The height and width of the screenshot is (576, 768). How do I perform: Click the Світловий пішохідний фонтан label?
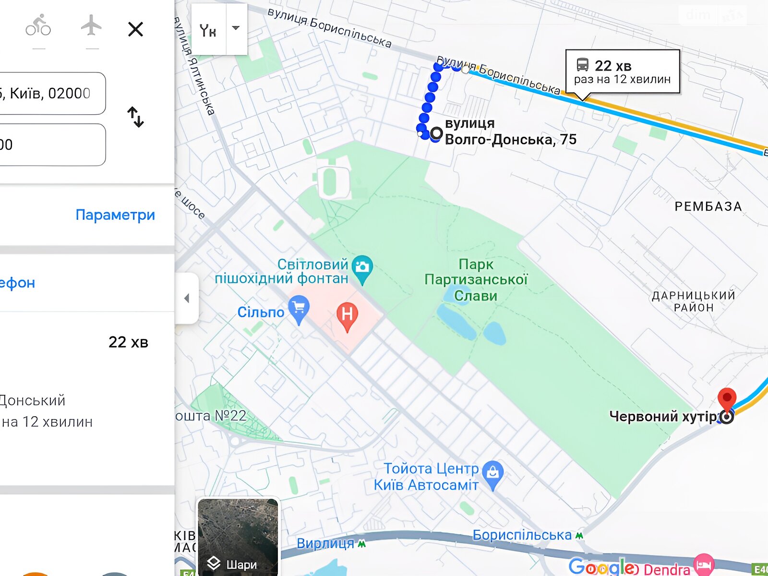pos(282,271)
